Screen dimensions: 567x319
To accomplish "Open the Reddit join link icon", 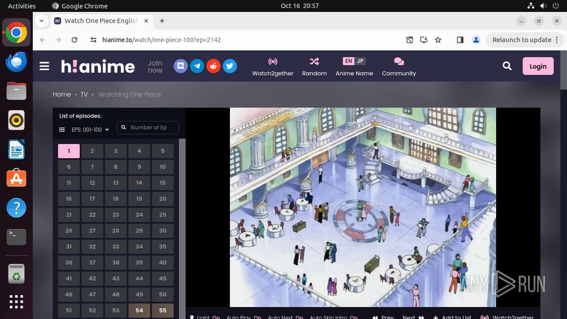I will pyautogui.click(x=214, y=66).
